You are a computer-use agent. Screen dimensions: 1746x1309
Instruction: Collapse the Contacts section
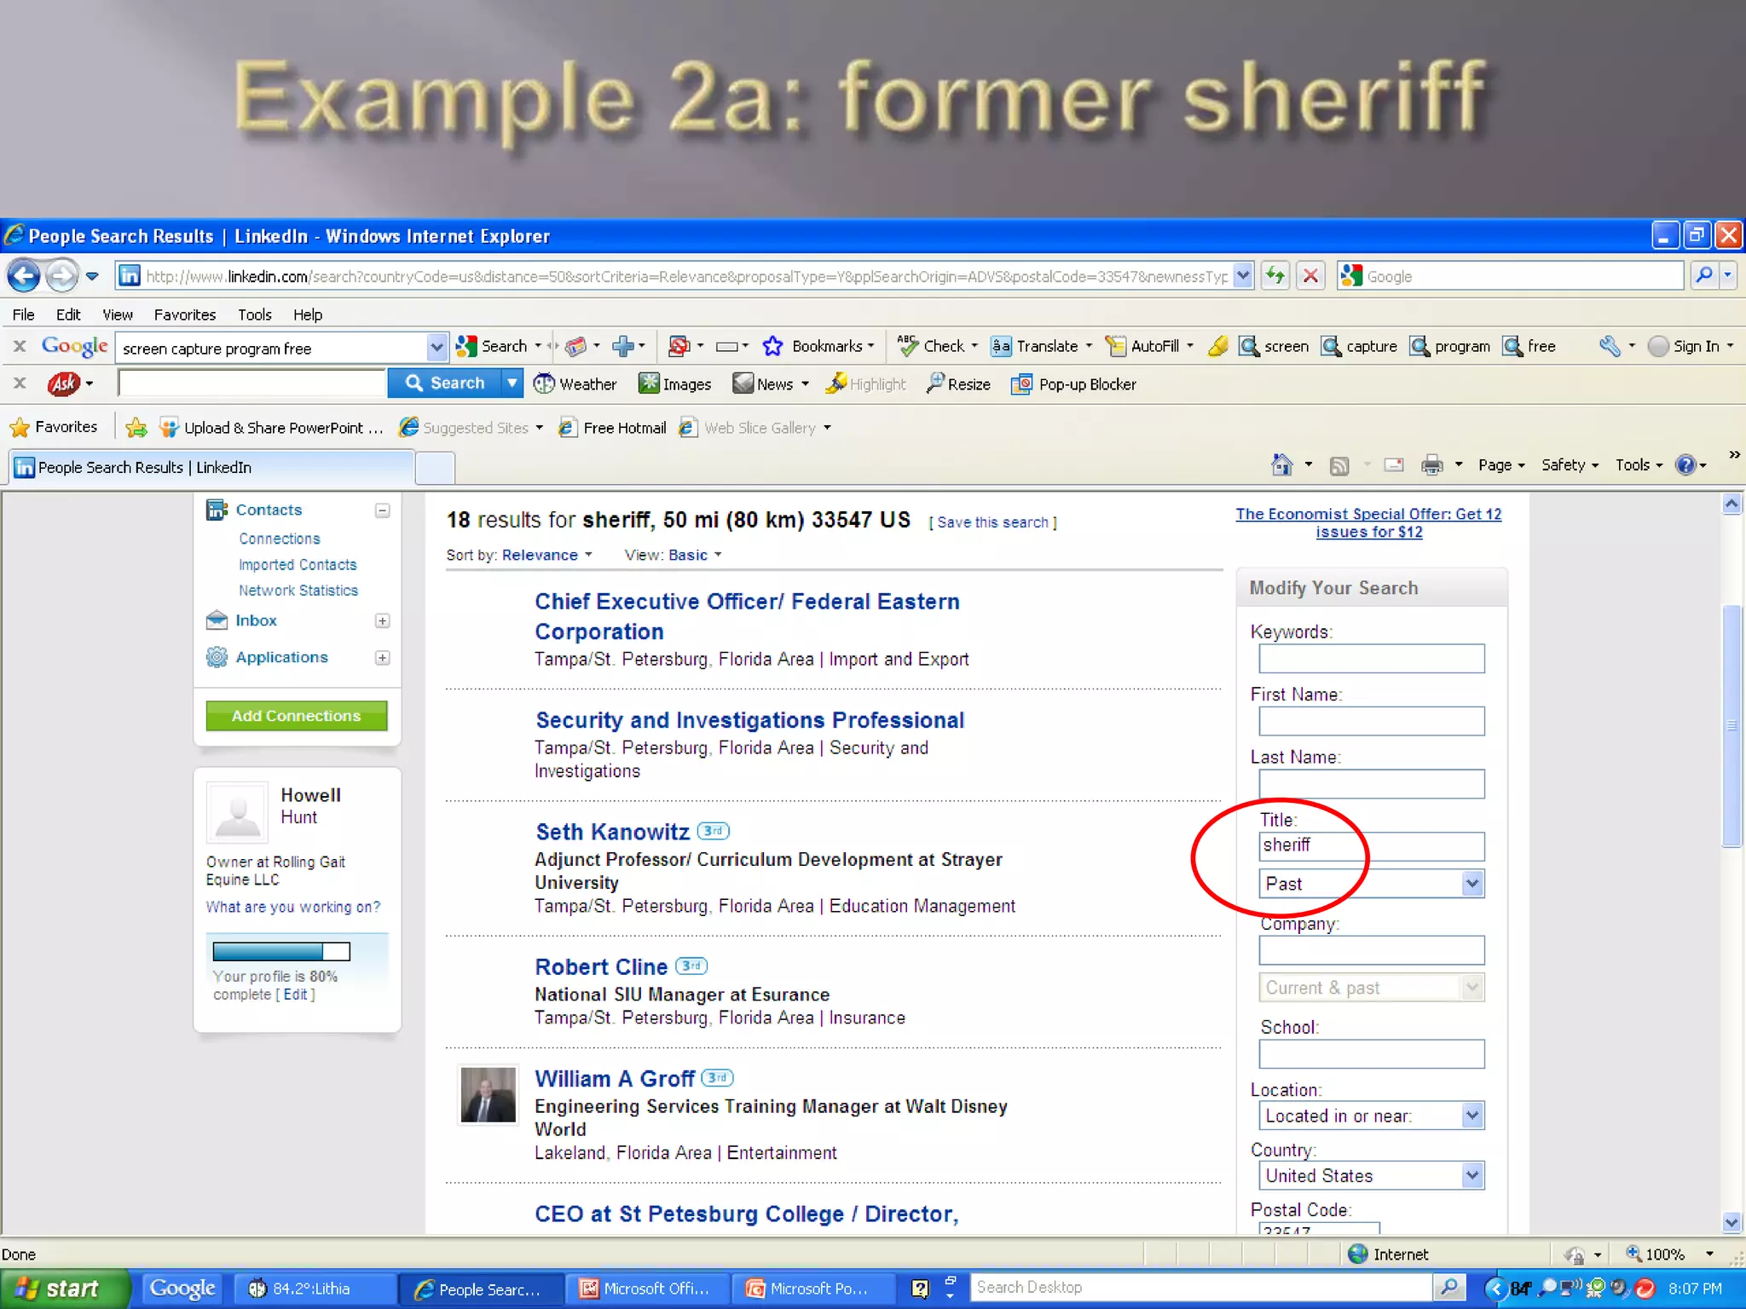(383, 510)
